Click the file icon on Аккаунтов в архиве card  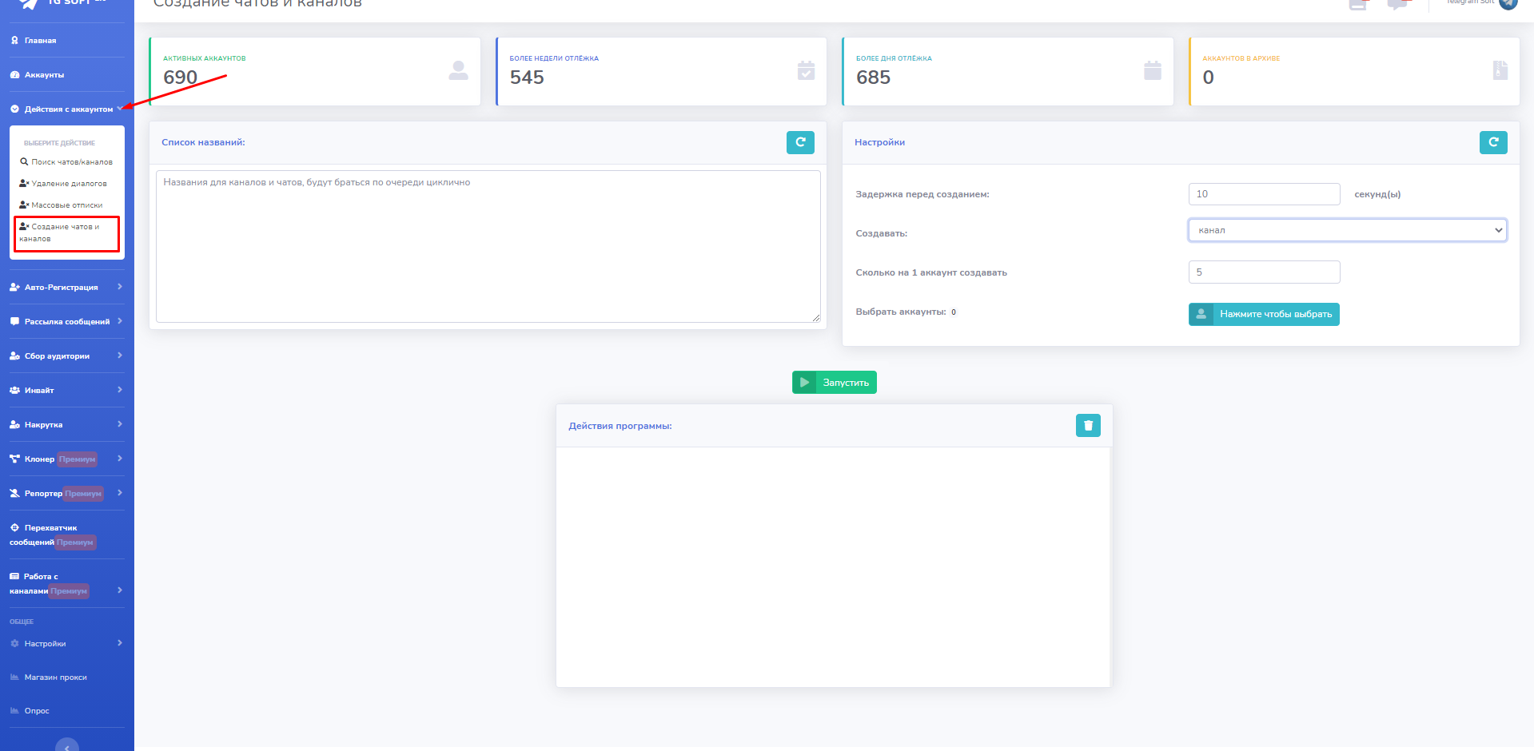pyautogui.click(x=1500, y=70)
